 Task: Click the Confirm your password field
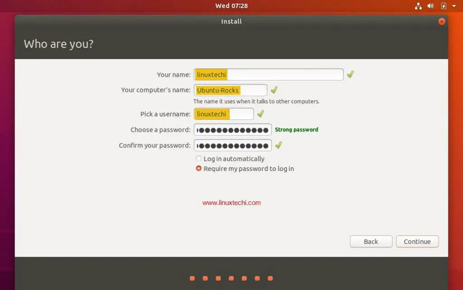(233, 145)
